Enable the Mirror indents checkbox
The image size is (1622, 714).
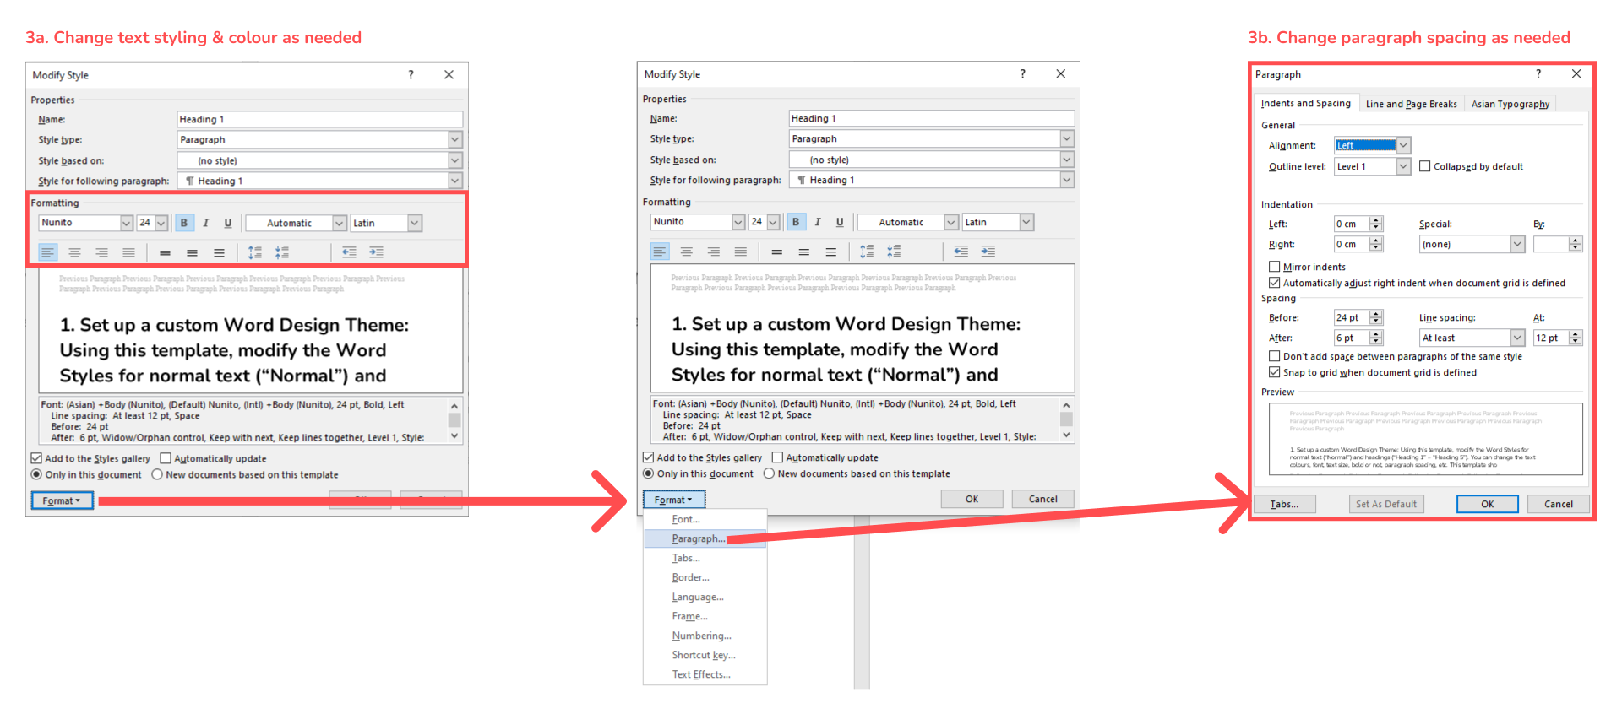coord(1274,267)
